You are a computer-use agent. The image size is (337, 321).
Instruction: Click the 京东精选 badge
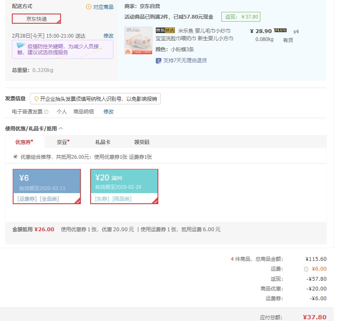pos(165,30)
